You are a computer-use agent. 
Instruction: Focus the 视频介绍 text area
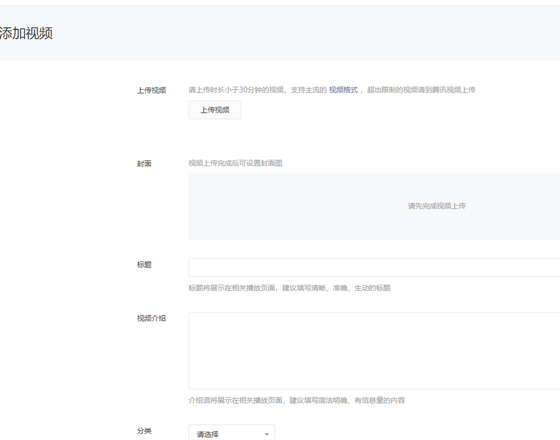point(374,351)
